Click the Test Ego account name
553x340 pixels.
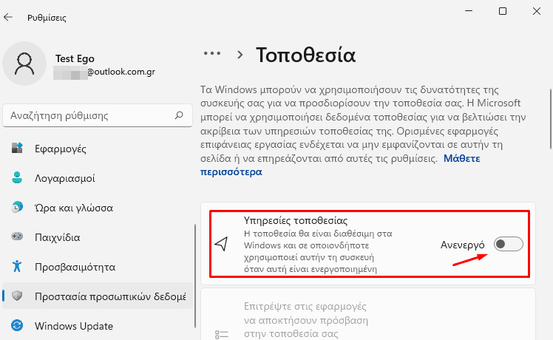(75, 58)
